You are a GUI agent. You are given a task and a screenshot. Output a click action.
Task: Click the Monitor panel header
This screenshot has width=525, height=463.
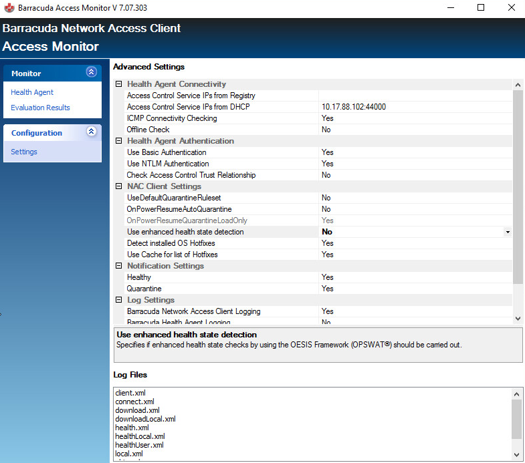point(52,73)
